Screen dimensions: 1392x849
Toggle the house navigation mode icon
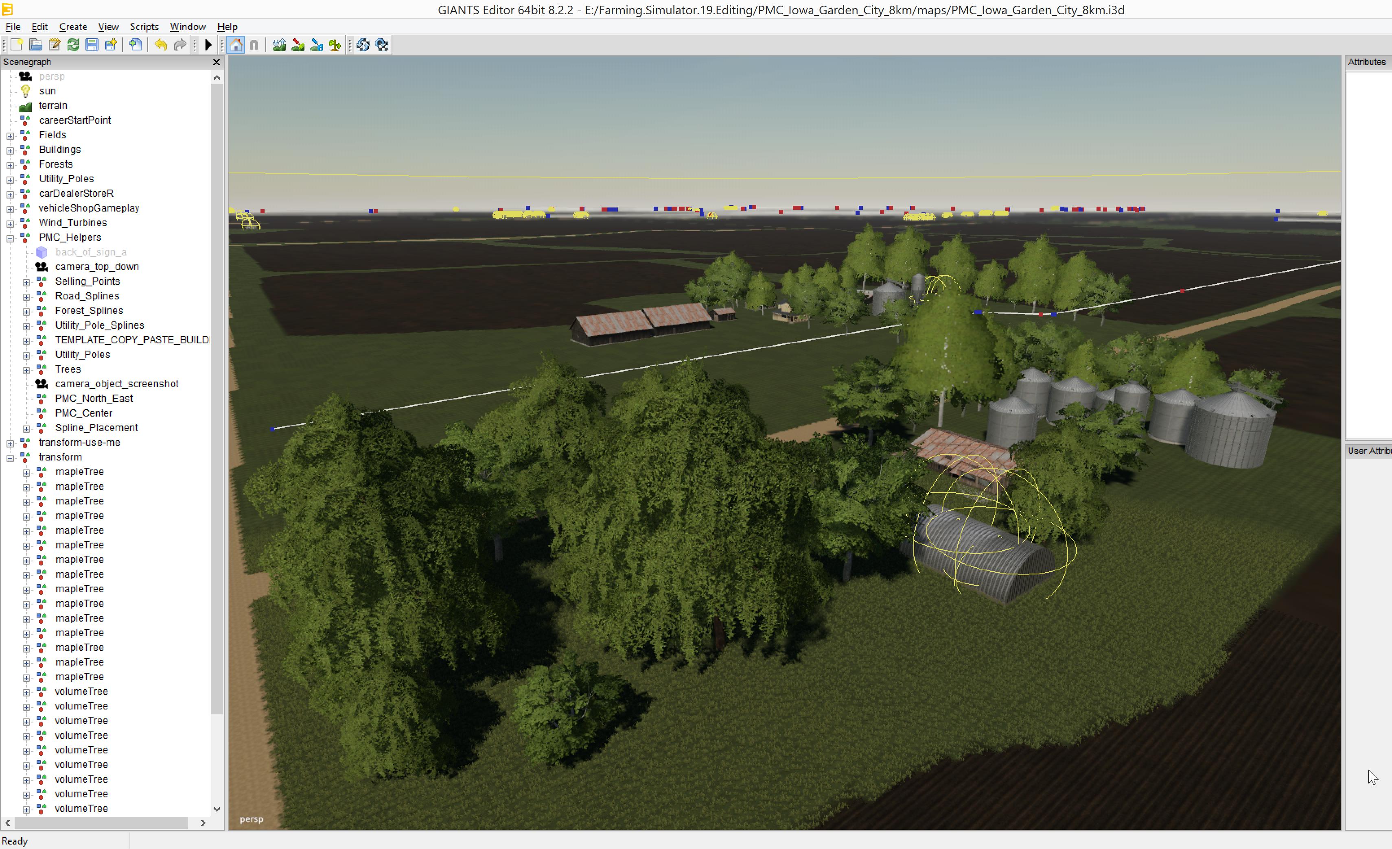click(x=236, y=45)
